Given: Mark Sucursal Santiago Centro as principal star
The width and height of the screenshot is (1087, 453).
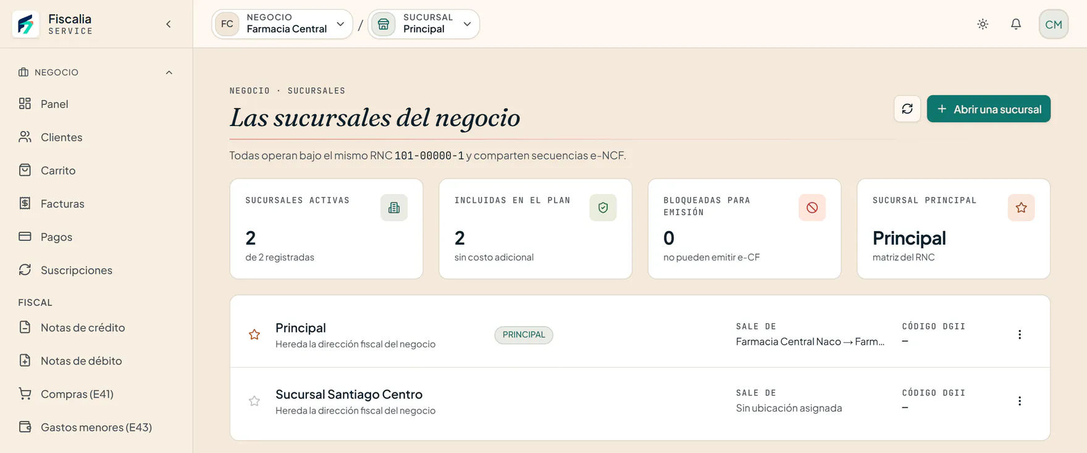Looking at the screenshot, I should [254, 401].
